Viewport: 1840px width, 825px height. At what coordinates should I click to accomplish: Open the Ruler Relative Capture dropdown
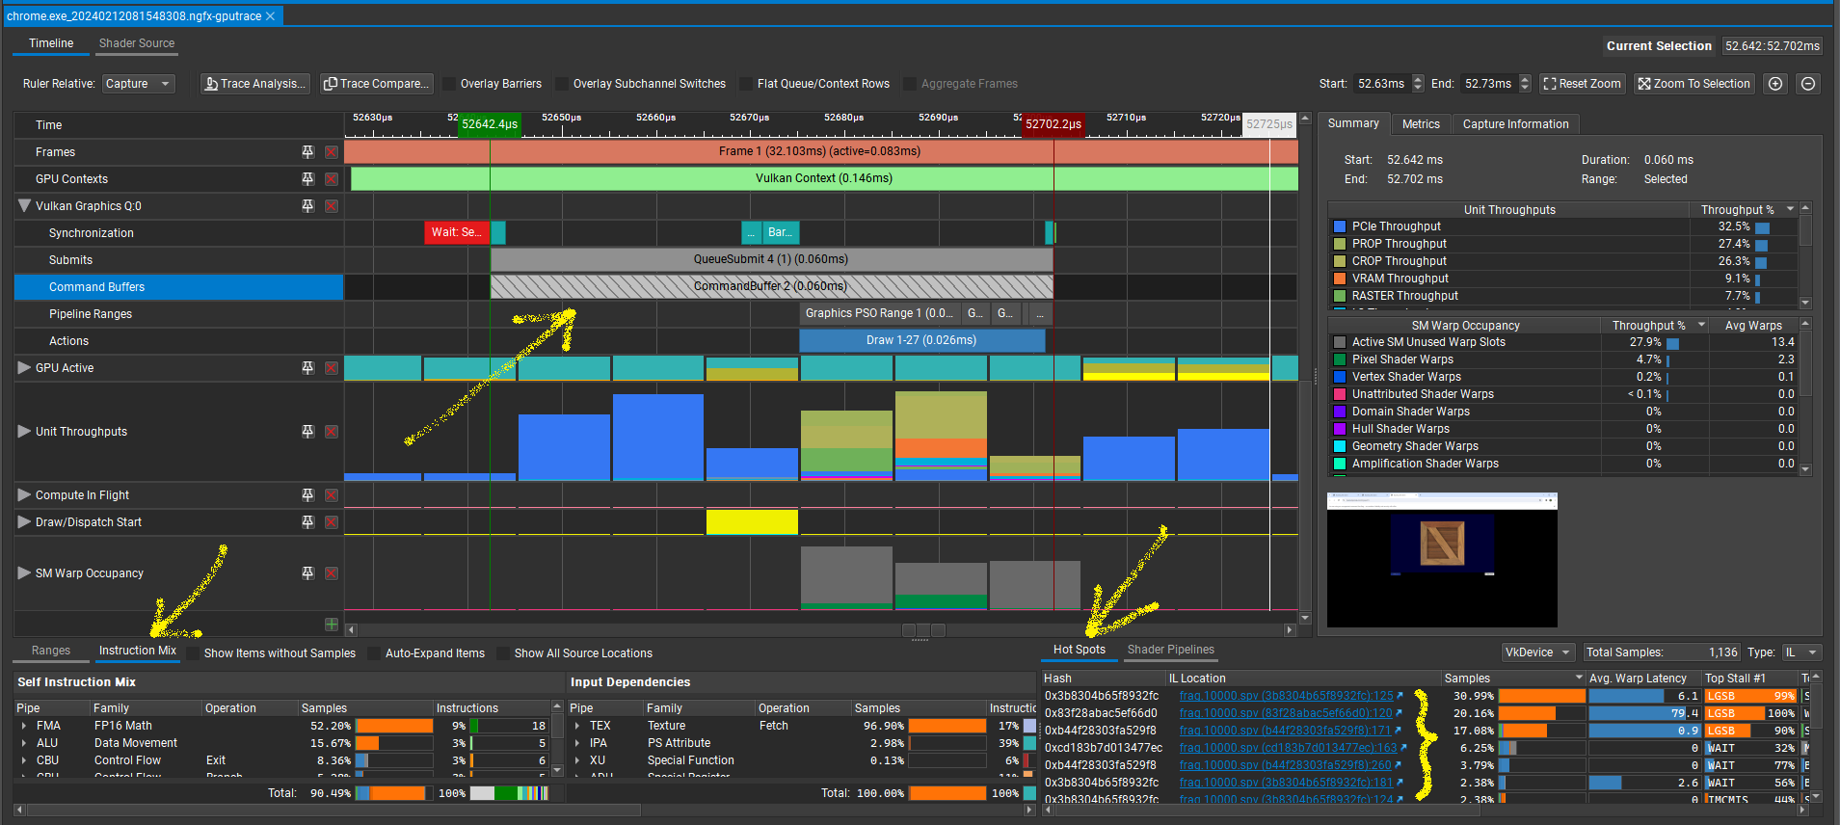pyautogui.click(x=139, y=84)
